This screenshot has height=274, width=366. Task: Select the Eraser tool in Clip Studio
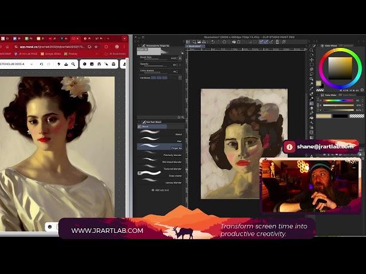pos(311,108)
